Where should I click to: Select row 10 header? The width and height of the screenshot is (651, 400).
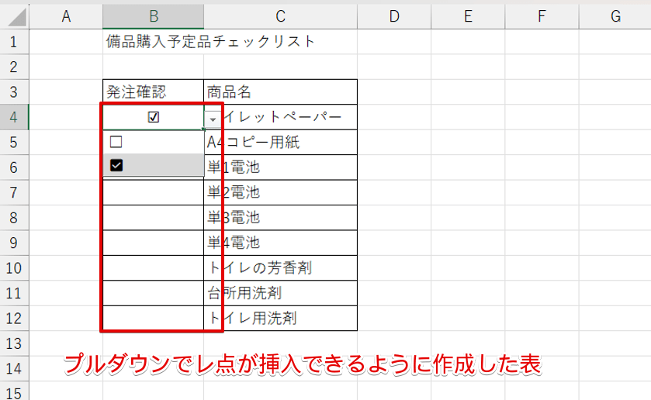pos(14,268)
